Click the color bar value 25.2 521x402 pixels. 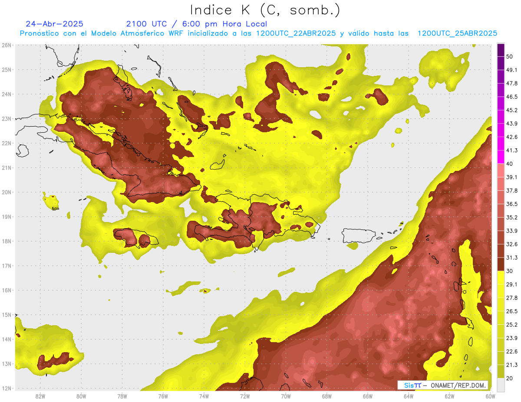[512, 324]
